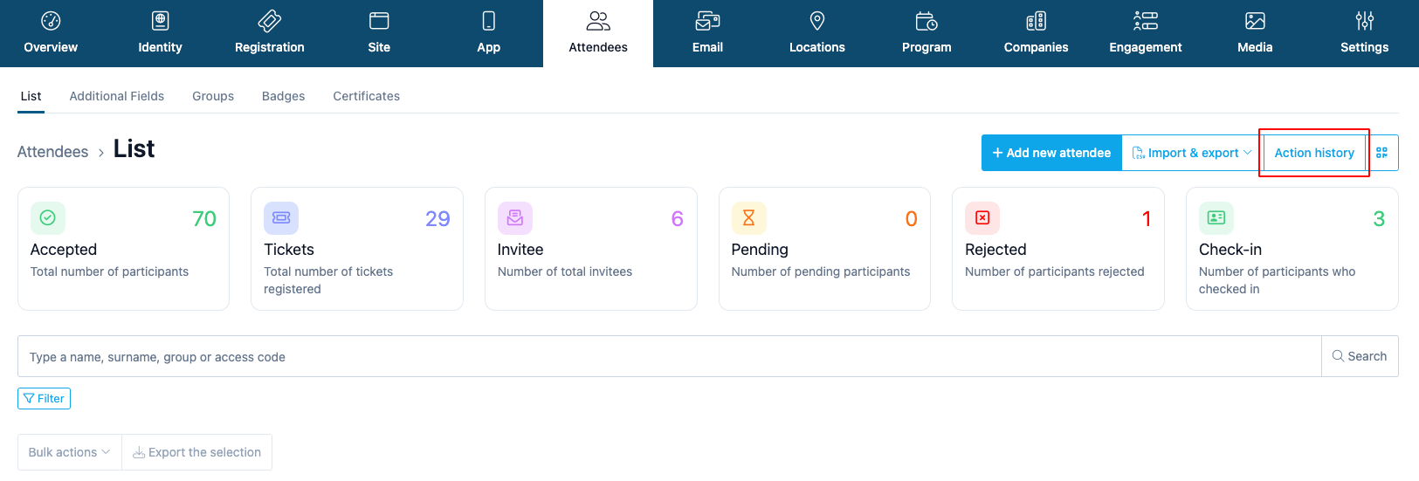
Task: Select the Pending count 0
Action: tap(911, 219)
